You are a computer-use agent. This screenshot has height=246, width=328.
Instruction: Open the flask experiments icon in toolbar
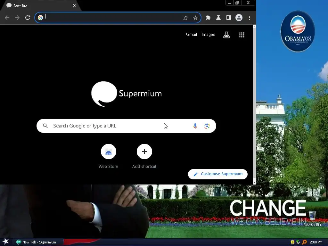[218, 18]
